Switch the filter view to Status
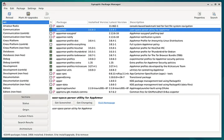 tap(26, 103)
